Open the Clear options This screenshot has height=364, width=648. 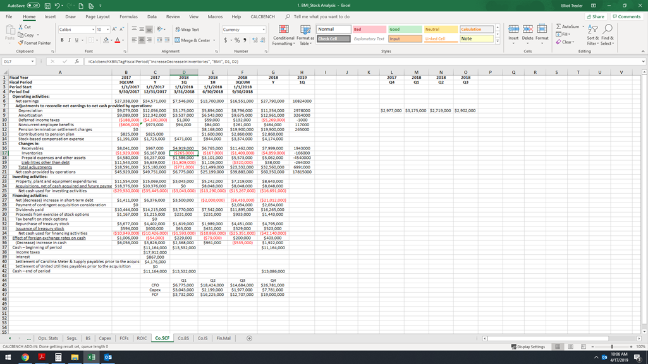point(565,42)
